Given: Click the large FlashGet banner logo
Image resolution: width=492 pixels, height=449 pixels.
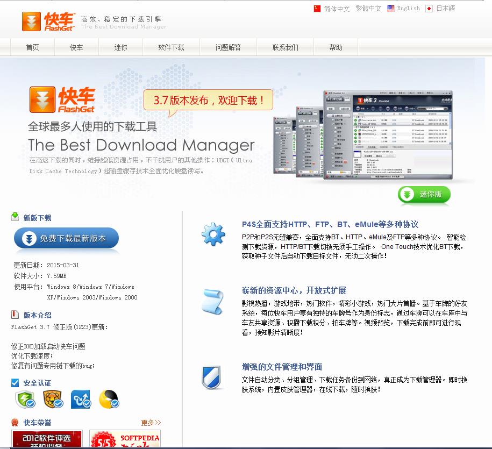Looking at the screenshot, I should [x=62, y=100].
